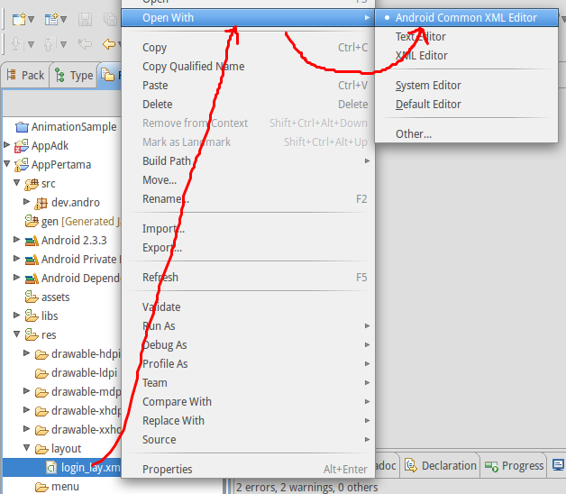Collapse the layout folder
Screen dimensions: 566x494
pyautogui.click(x=26, y=447)
